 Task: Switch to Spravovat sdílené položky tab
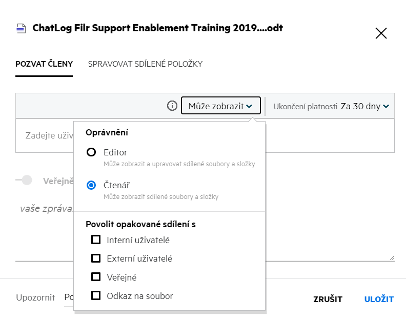(145, 64)
